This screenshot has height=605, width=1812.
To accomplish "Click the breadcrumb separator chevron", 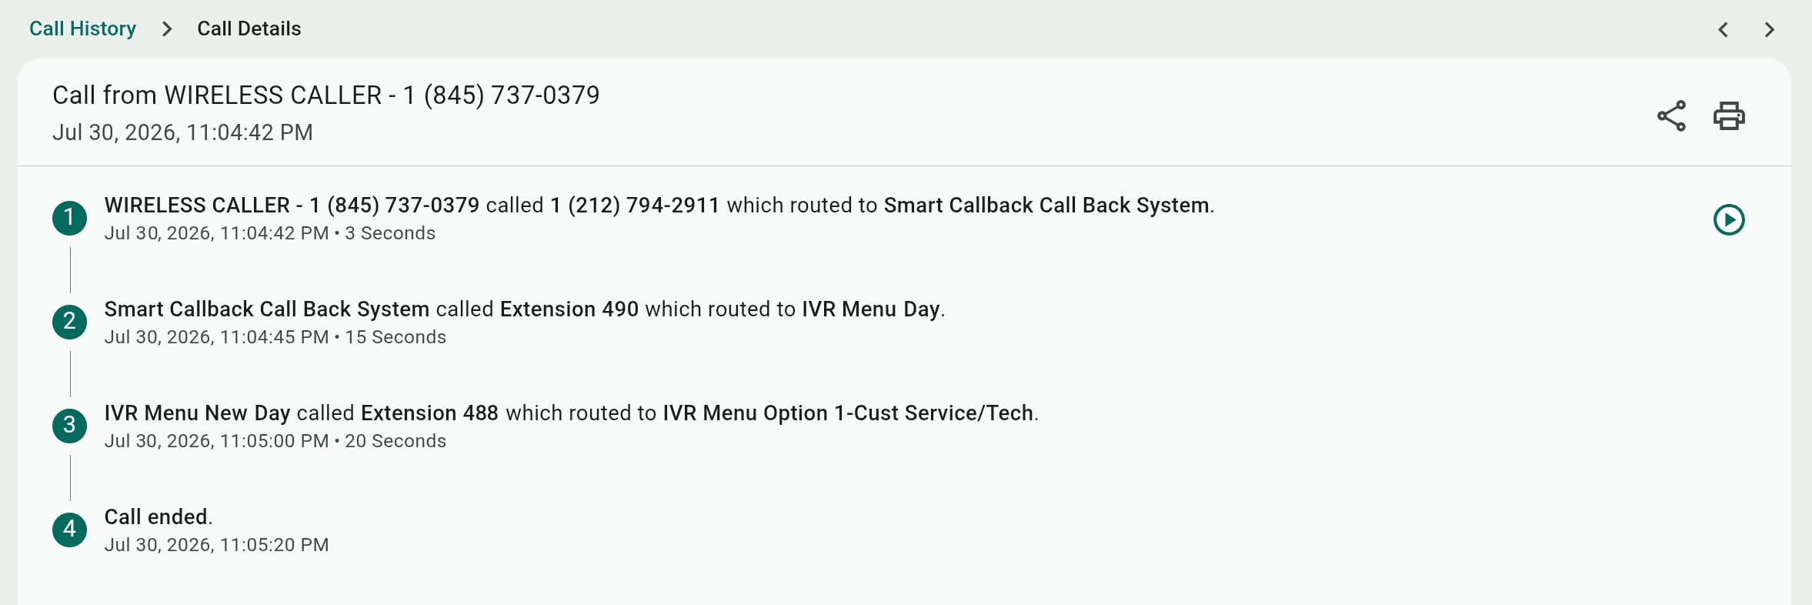I will coord(167,29).
